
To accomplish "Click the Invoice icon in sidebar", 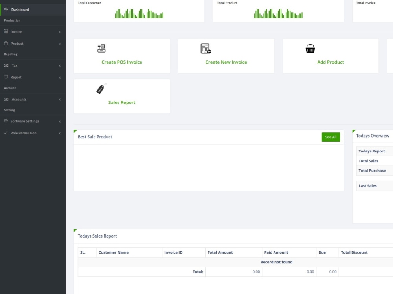I will click(x=6, y=31).
